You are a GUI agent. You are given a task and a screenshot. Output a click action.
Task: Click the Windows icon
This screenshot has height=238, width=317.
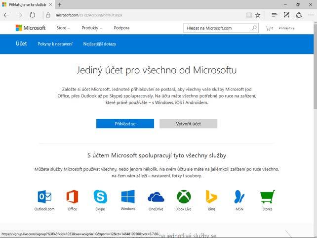click(x=128, y=196)
